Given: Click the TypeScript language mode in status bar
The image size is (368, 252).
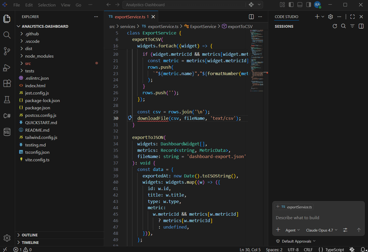Looking at the screenshot, I should point(335,250).
